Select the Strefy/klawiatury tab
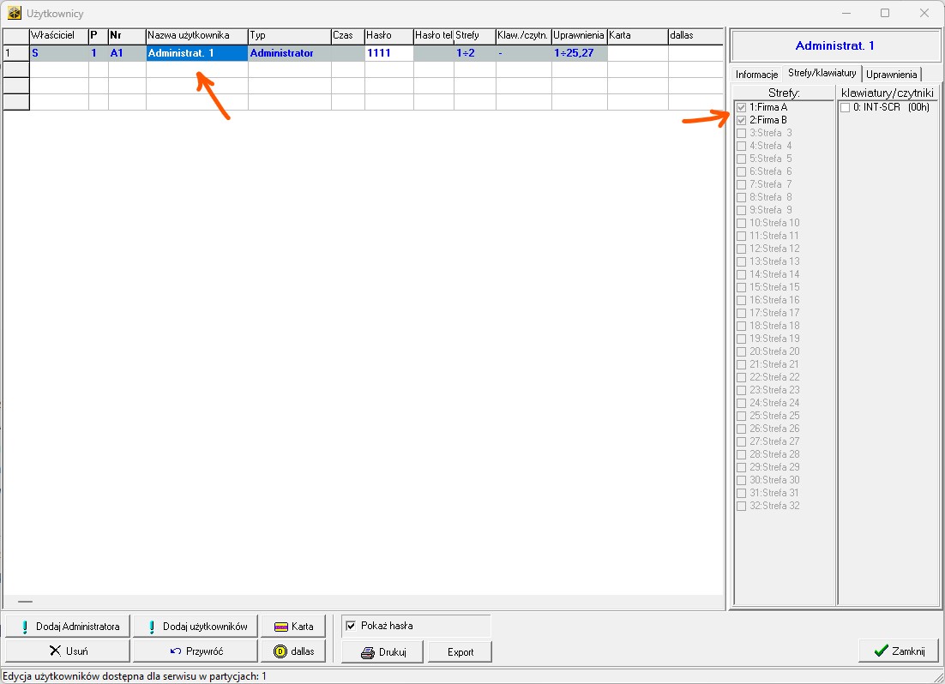Screen dimensions: 945x684 tap(822, 74)
